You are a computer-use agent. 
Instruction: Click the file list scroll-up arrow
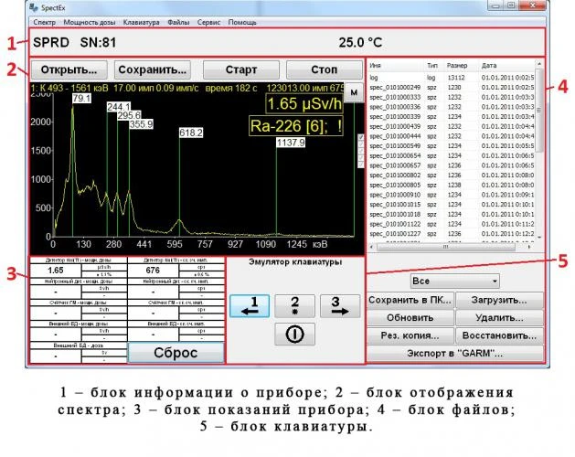pos(539,64)
